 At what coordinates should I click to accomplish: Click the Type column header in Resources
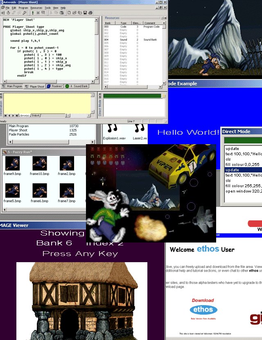(123, 23)
